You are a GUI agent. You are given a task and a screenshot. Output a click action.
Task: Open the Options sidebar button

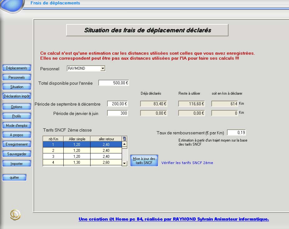click(17, 107)
